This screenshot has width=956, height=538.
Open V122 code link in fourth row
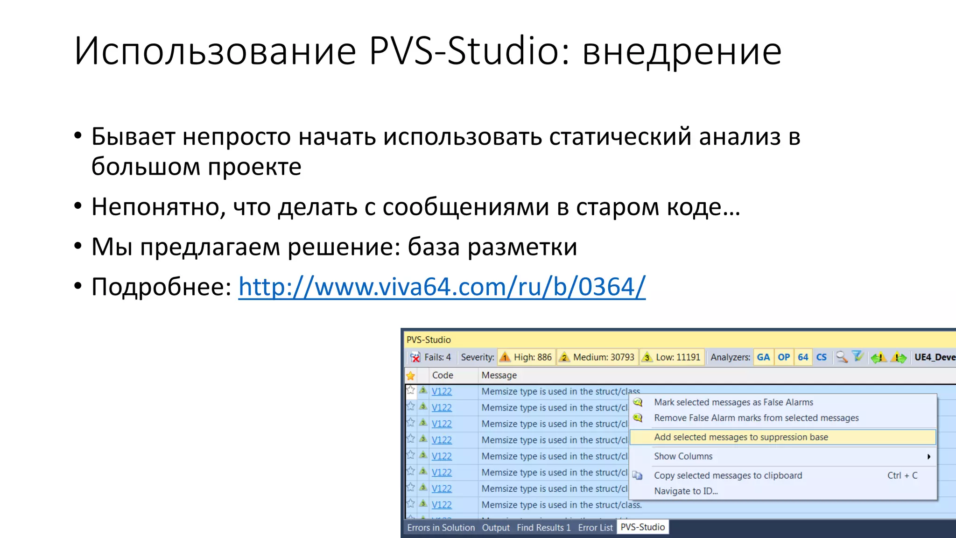pos(442,440)
